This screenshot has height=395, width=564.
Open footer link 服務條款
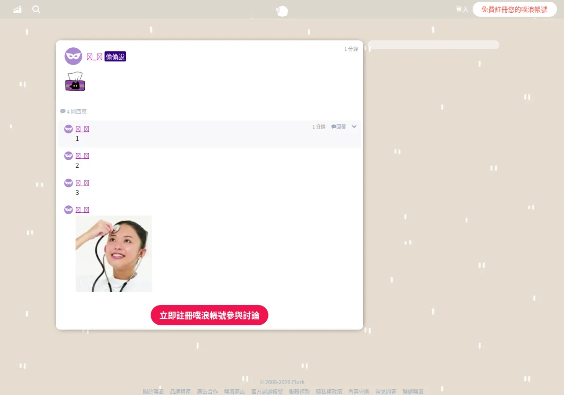coord(300,391)
